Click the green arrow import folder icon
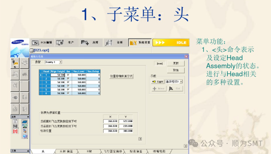Screen dimensions: 271x154 (25, 126)
